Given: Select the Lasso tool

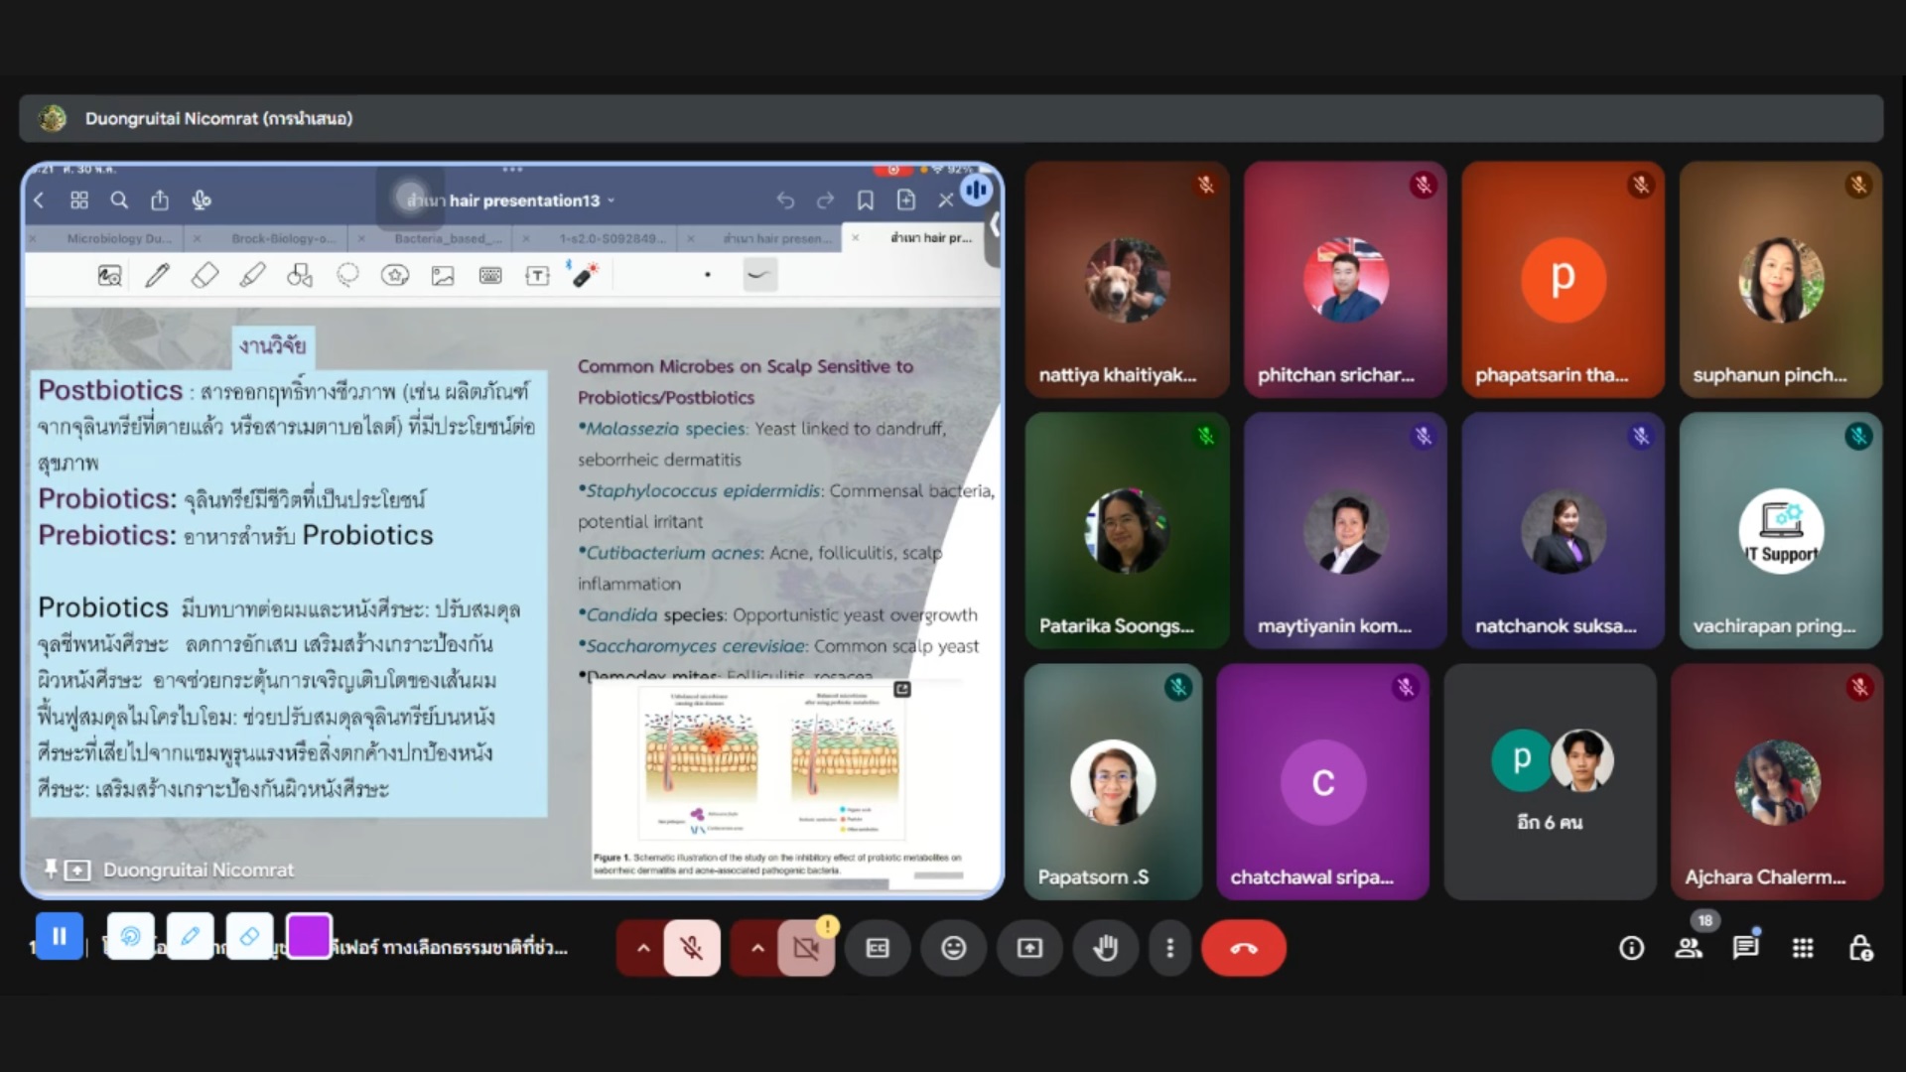Looking at the screenshot, I should [x=347, y=276].
